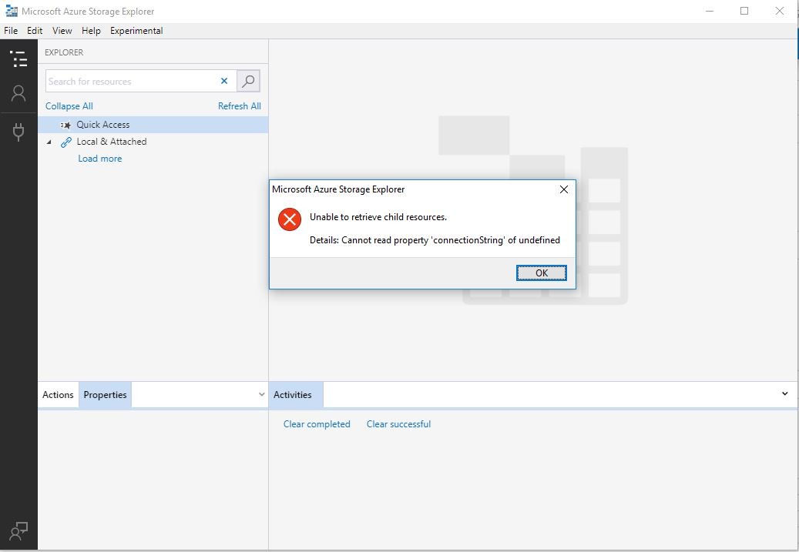Select the Account Management person icon
This screenshot has height=552, width=799.
(x=18, y=93)
